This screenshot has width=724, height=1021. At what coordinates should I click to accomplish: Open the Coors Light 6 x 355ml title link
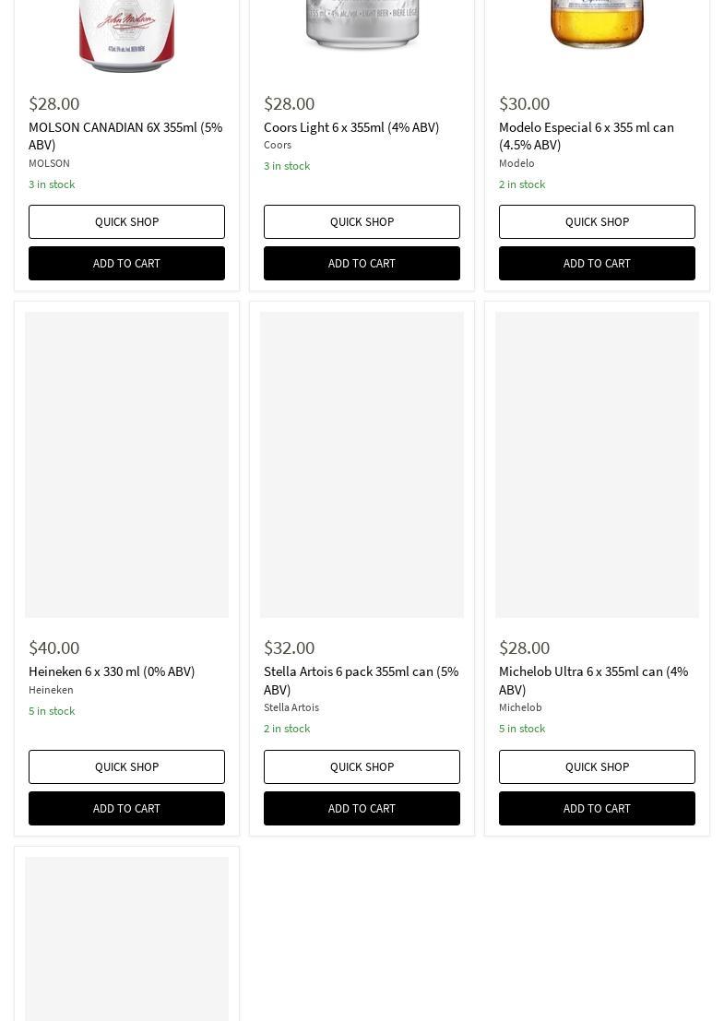point(351,127)
